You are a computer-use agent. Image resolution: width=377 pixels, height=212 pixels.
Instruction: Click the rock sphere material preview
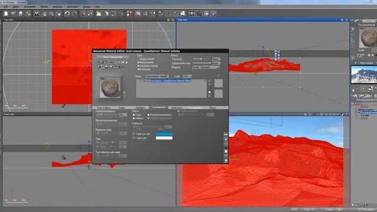110,87
